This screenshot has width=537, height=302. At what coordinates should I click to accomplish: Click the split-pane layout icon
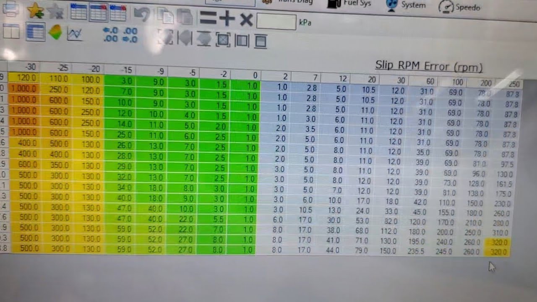click(x=11, y=31)
